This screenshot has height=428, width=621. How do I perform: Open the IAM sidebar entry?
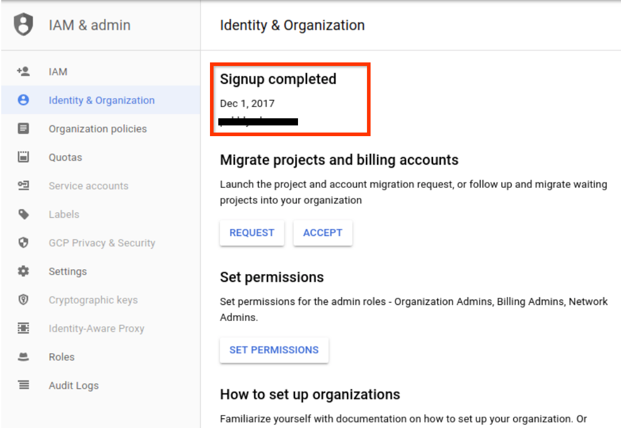coord(58,71)
